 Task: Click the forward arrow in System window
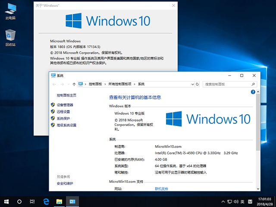click(x=62, y=85)
